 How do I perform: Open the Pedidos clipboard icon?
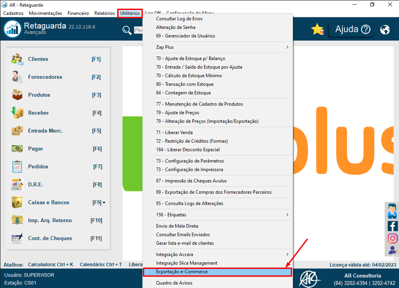(x=17, y=167)
